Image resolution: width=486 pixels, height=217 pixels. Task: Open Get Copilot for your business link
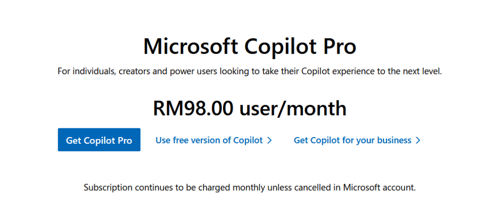(352, 140)
